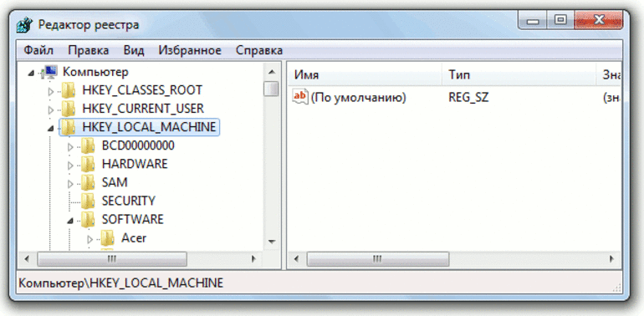The width and height of the screenshot is (644, 316).
Task: Expand the HARDWARE key
Action: (70, 165)
